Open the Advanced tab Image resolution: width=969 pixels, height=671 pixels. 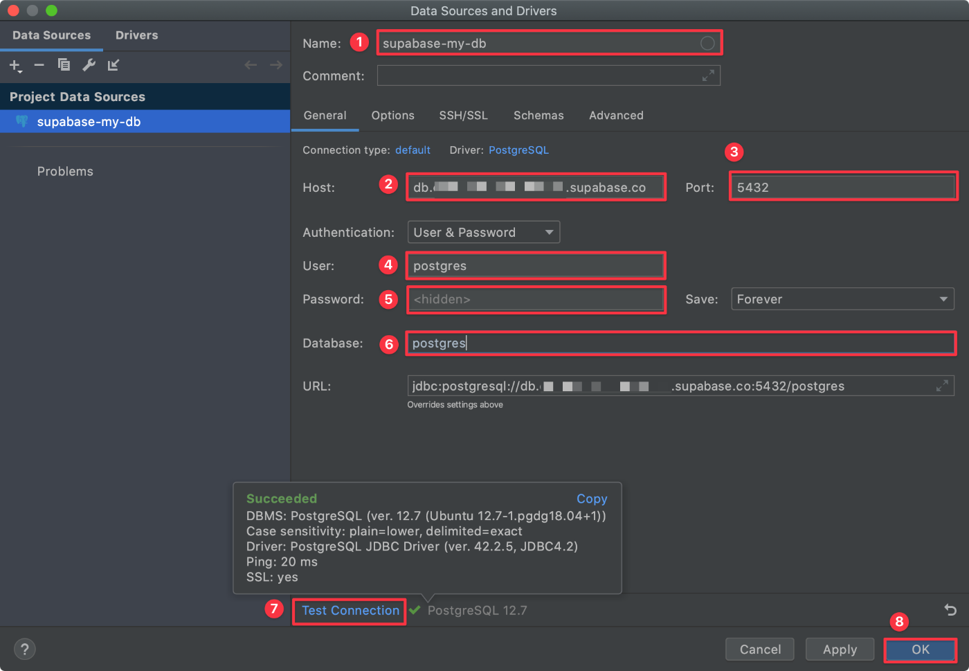click(x=616, y=116)
